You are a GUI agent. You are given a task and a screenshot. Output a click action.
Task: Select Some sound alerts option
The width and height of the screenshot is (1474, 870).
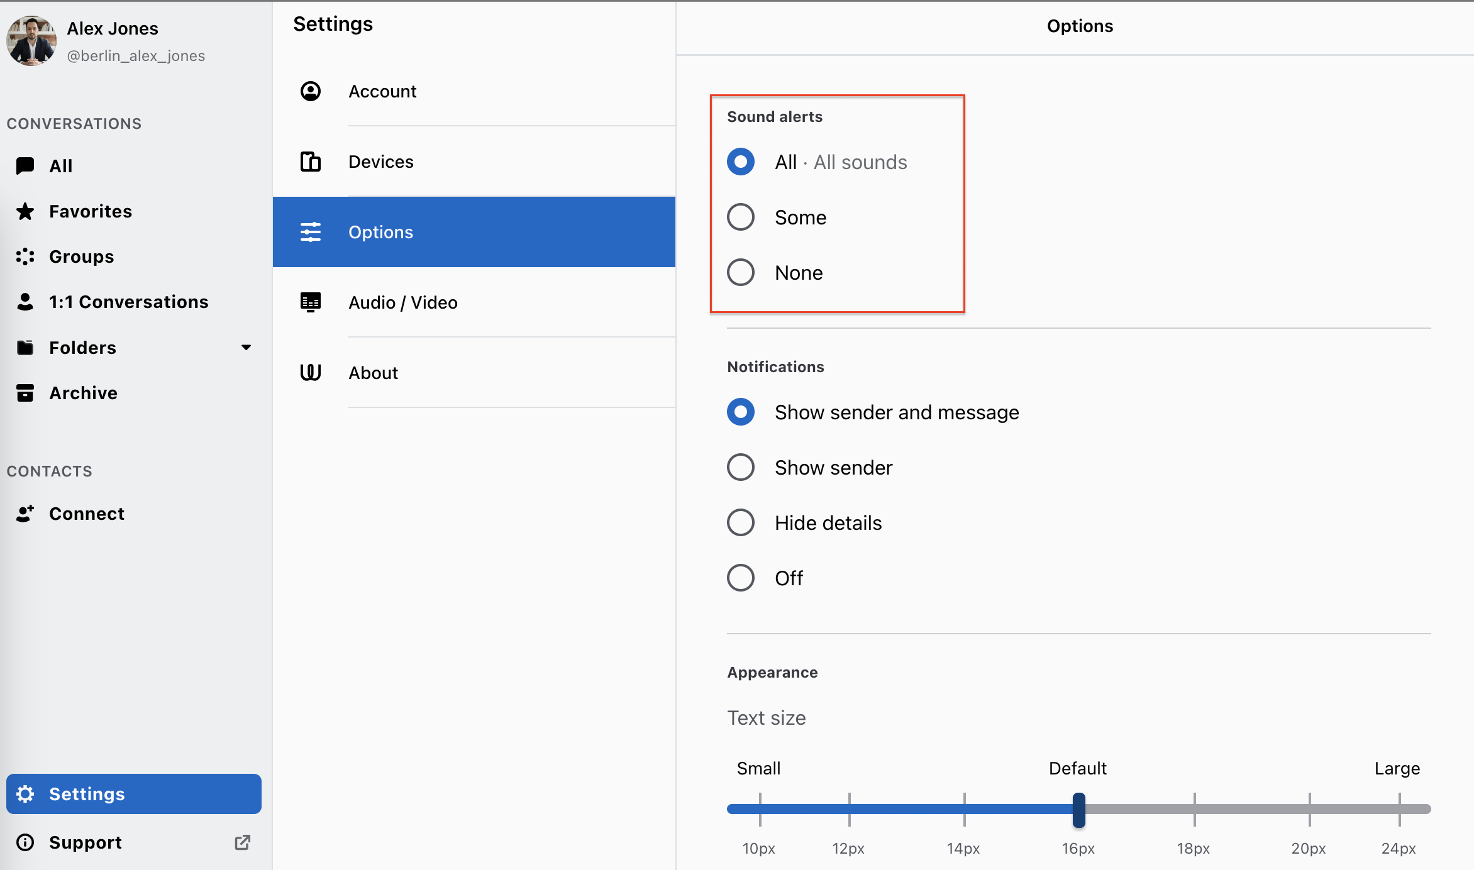(741, 217)
